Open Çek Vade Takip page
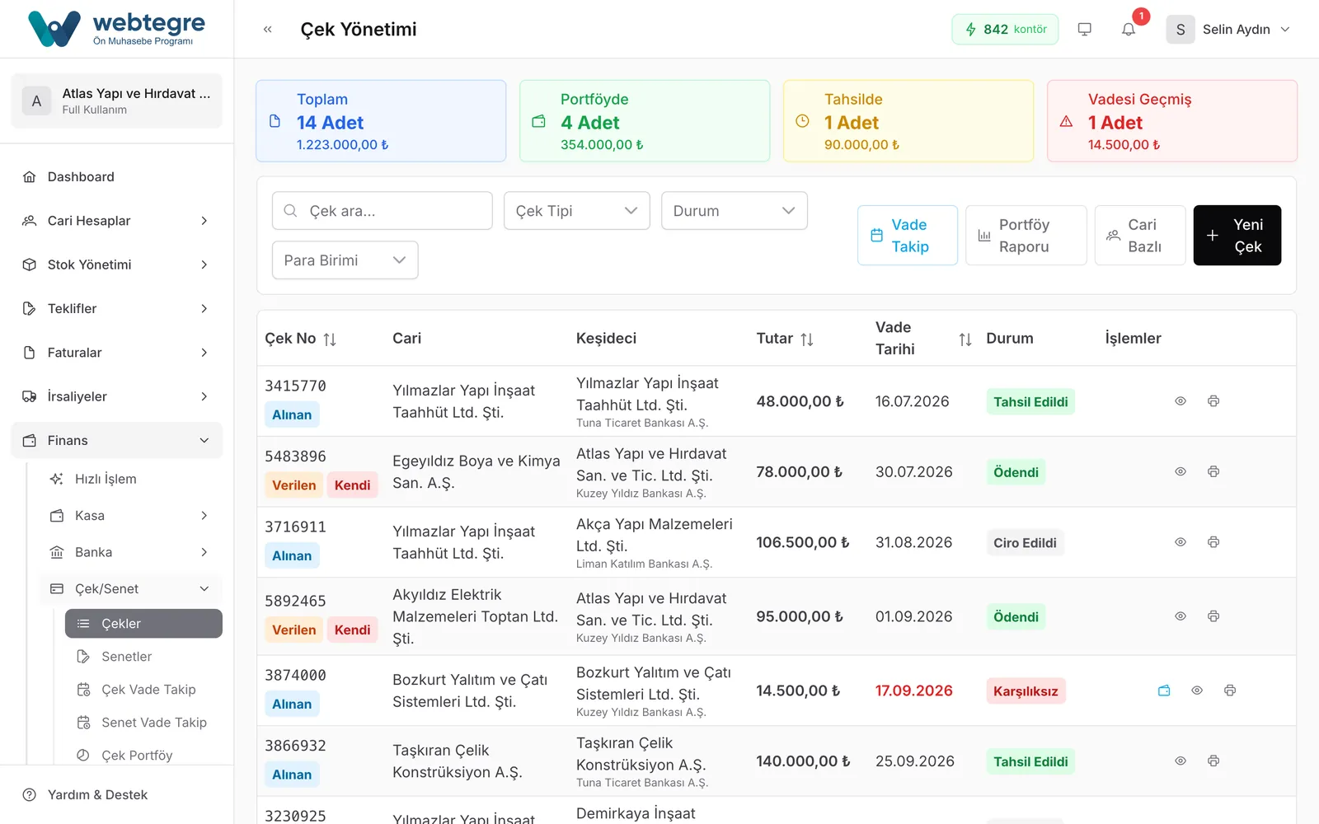1319x824 pixels. click(x=143, y=690)
